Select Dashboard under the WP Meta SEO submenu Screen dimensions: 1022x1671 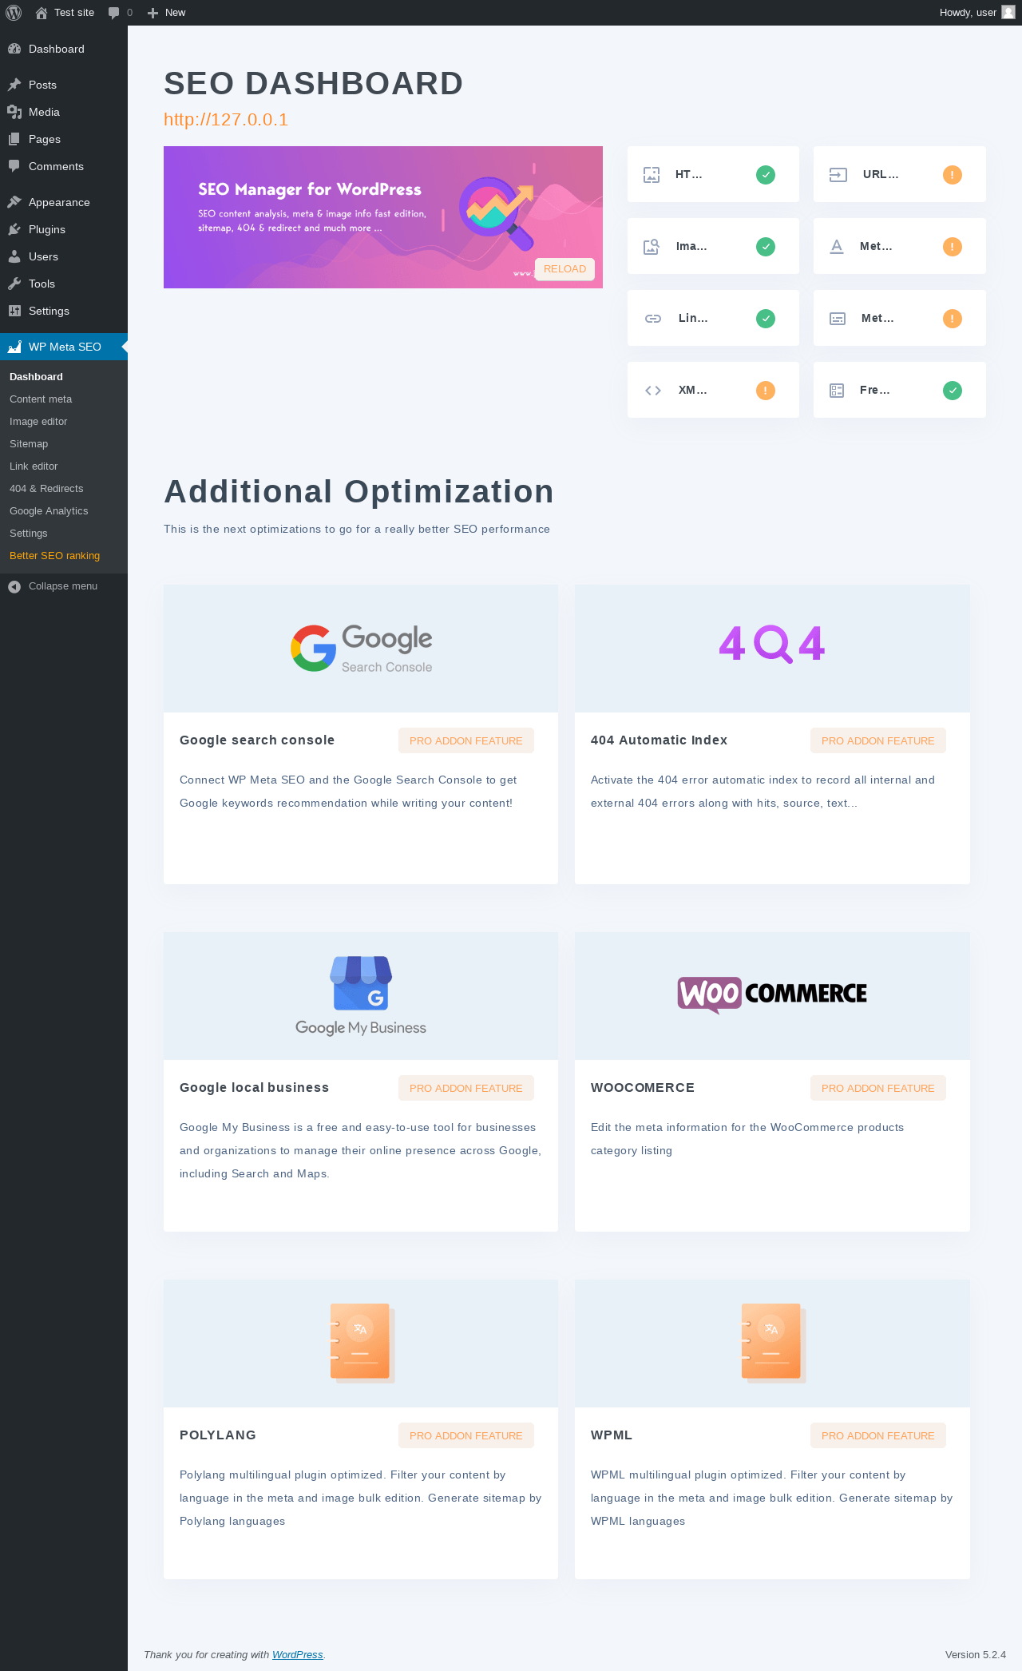pyautogui.click(x=36, y=377)
